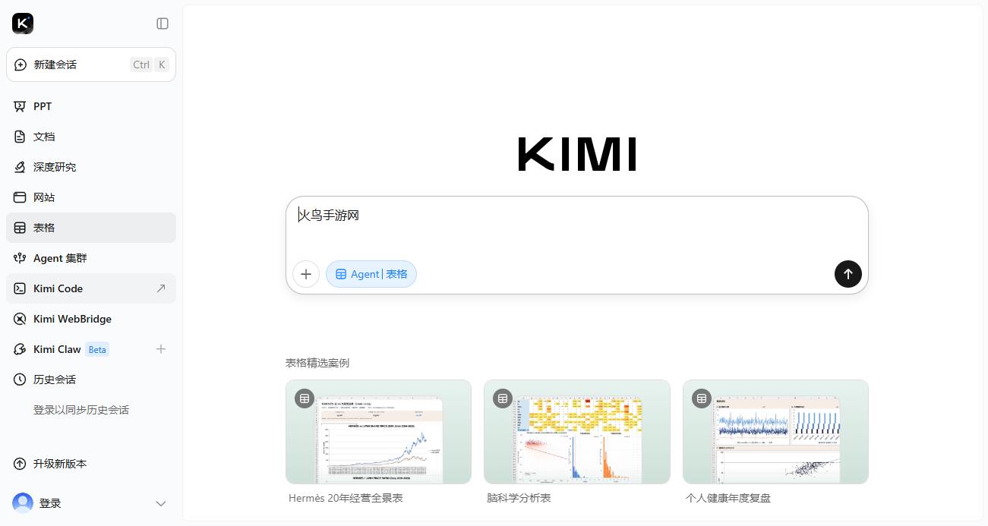Click the 个人健康年度复盘 caption text
Viewport: 988px width, 526px height.
(728, 498)
